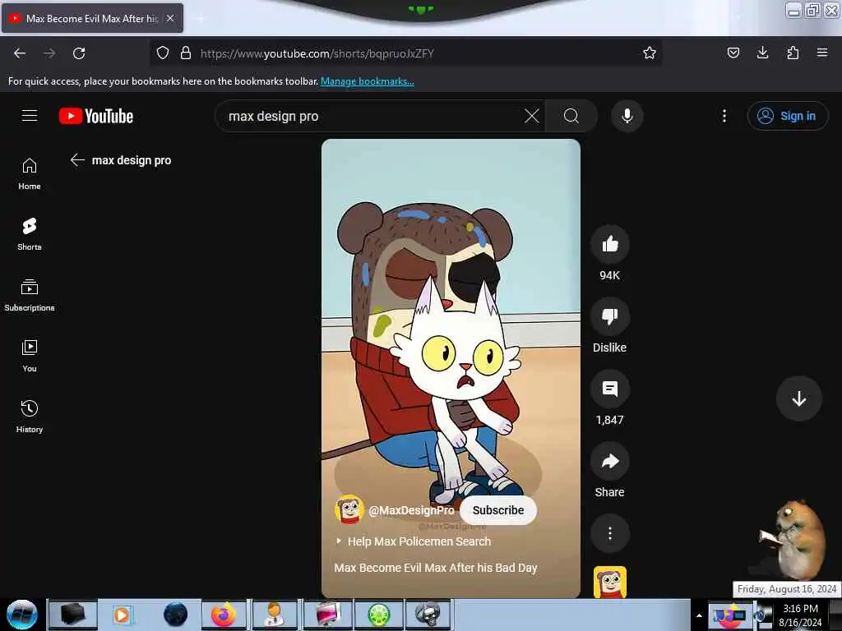Open Firefox downloads panel

[762, 53]
